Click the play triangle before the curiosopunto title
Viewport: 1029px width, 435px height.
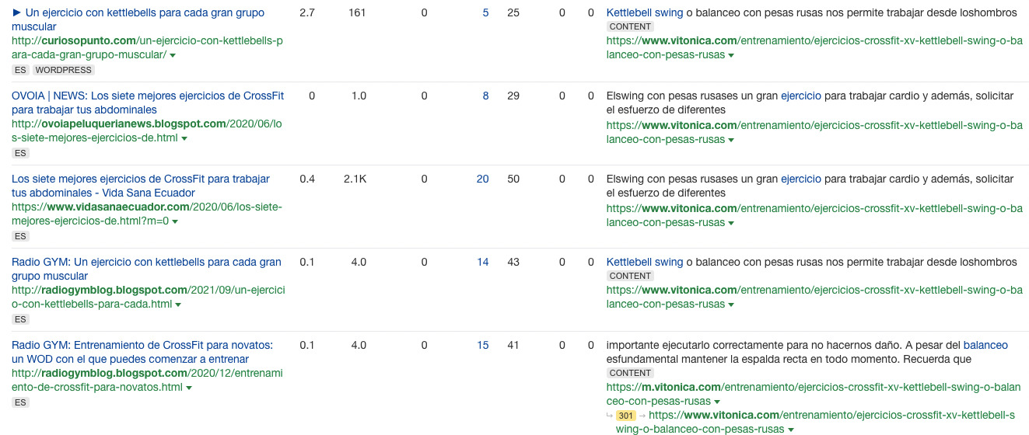[17, 13]
